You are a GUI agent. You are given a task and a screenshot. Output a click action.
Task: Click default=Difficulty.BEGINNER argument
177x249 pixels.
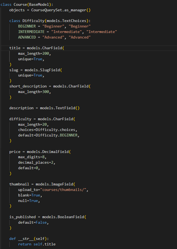48,135
